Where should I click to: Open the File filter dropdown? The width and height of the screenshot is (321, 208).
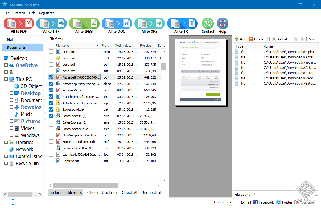pyautogui.click(x=162, y=38)
